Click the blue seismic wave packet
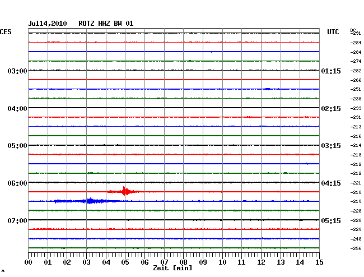 [86, 201]
